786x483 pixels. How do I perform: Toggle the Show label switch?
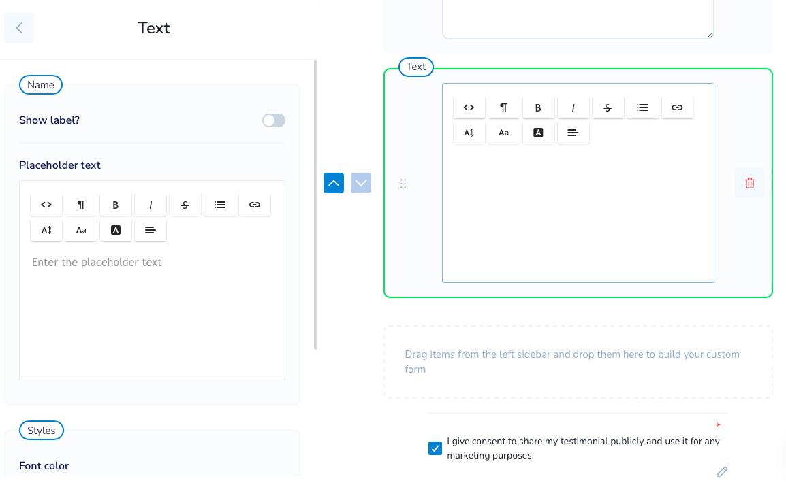(x=274, y=120)
